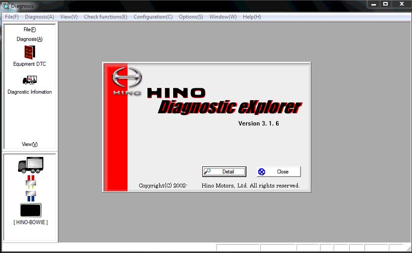Open the Check functions(E) menu

pos(105,17)
